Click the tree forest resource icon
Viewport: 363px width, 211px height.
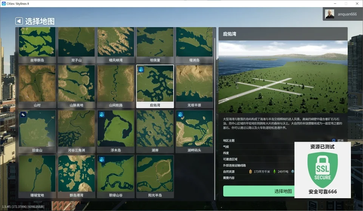click(x=274, y=171)
